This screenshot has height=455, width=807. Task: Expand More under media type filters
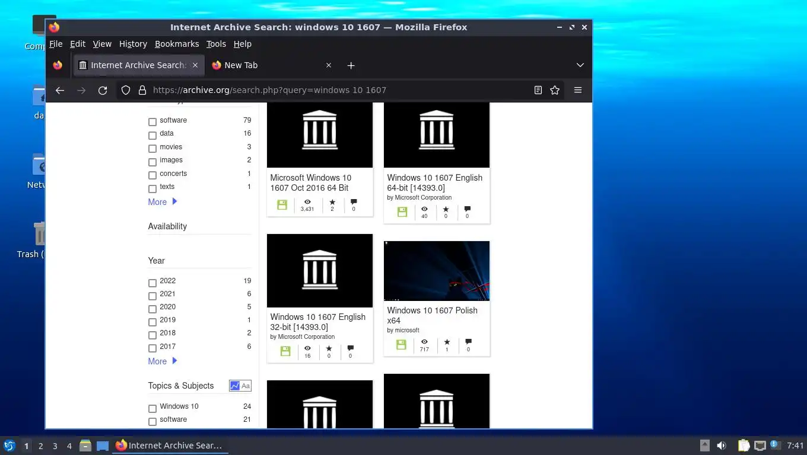163,202
